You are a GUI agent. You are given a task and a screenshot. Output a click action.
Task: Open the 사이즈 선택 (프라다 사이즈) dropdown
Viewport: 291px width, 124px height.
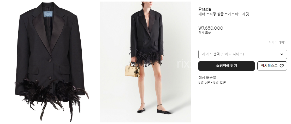tap(242, 54)
